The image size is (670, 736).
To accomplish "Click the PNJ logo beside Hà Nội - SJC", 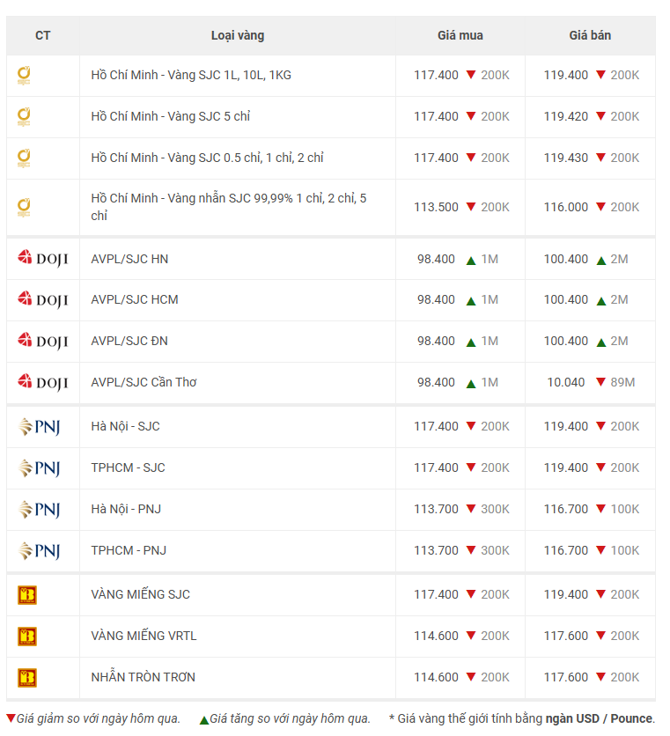I will pos(40,427).
